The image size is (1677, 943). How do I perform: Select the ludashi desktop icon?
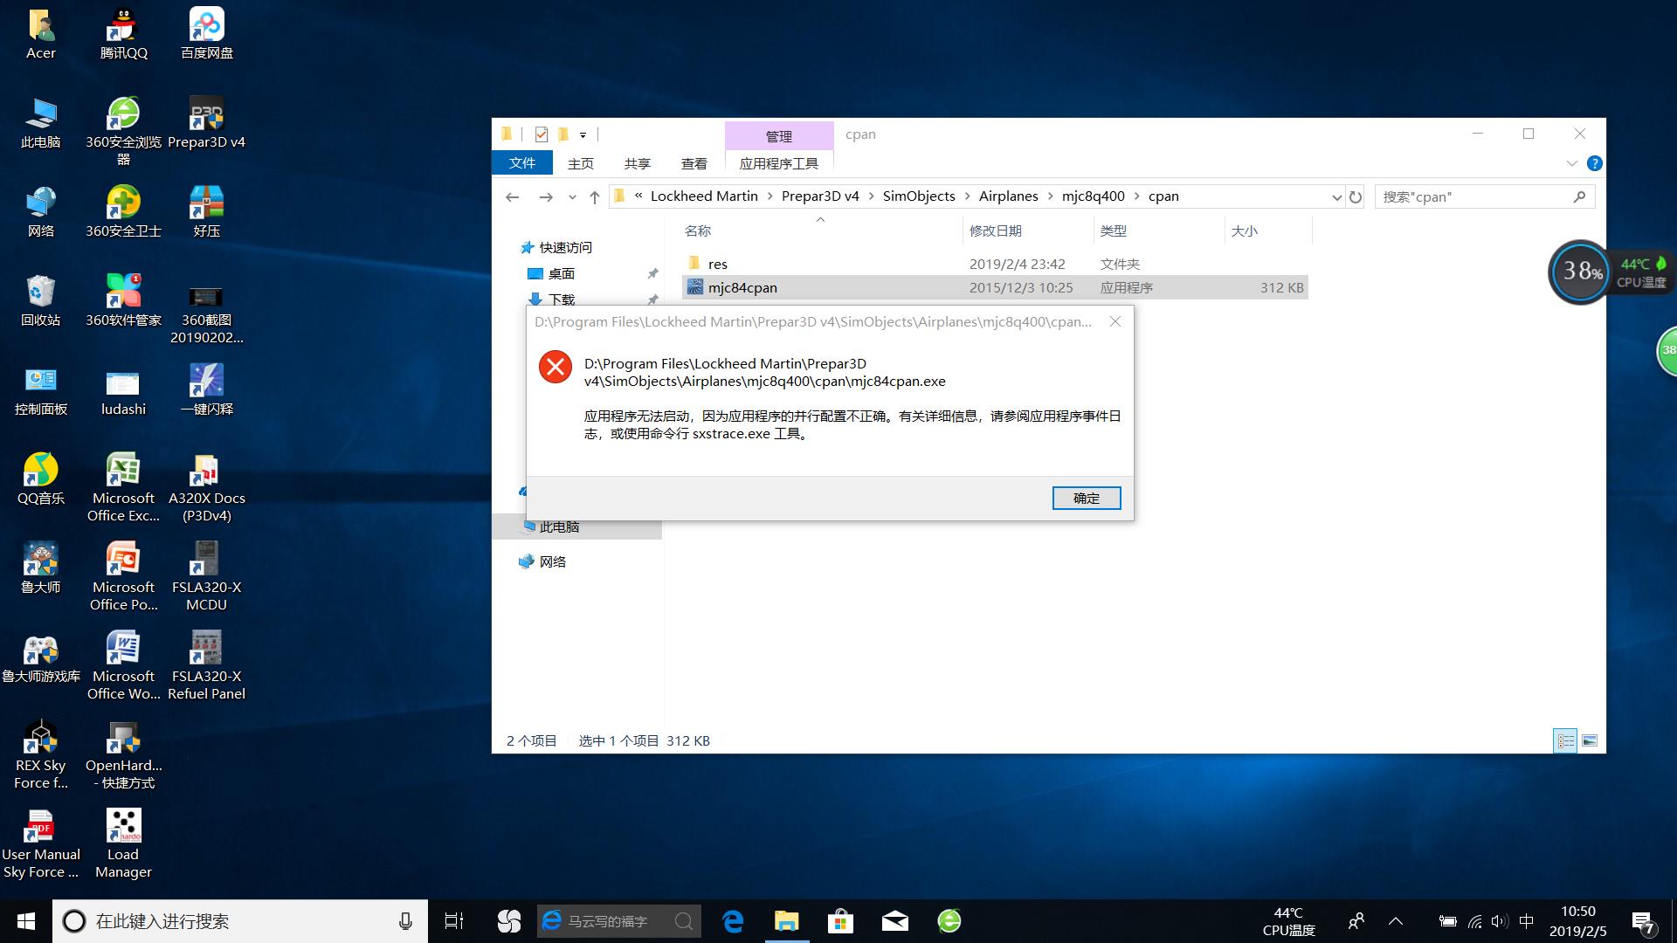click(x=123, y=390)
